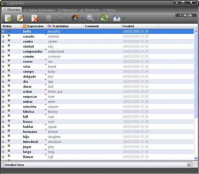Open dropdown arrow next to audio icon
The image size is (199, 174).
point(83,18)
